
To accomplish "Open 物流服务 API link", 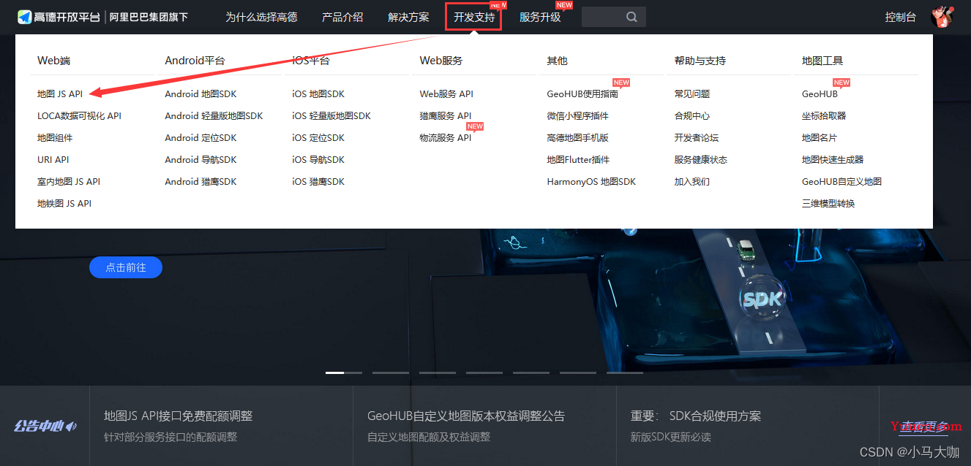I will pyautogui.click(x=446, y=137).
